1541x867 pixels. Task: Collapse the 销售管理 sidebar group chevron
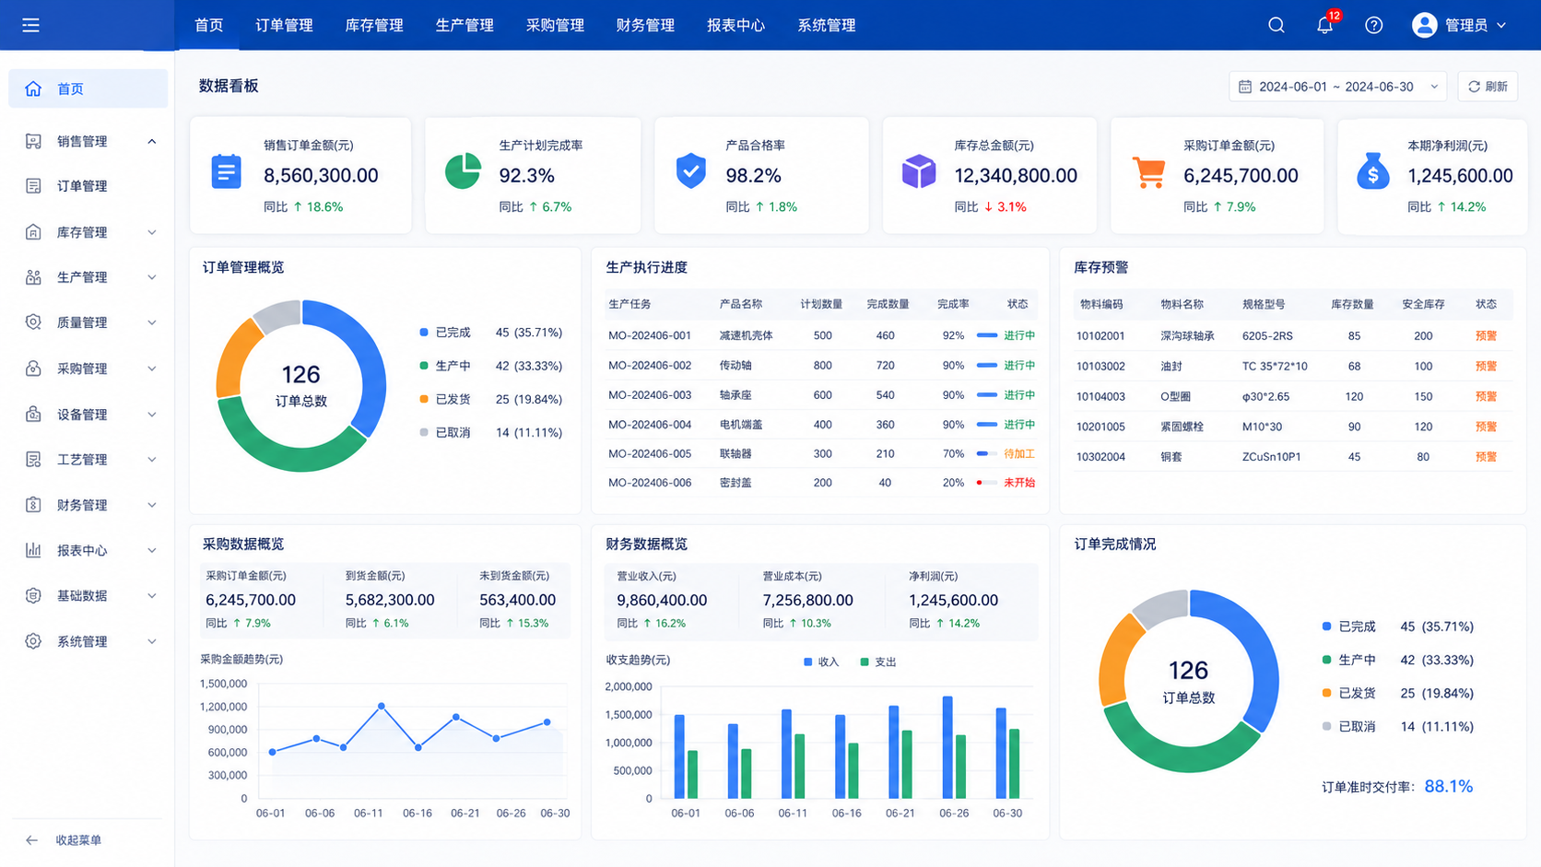pyautogui.click(x=152, y=141)
